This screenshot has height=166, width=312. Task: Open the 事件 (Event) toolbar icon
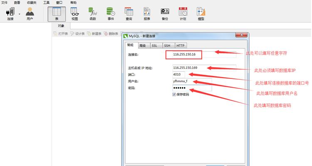coord(111,14)
